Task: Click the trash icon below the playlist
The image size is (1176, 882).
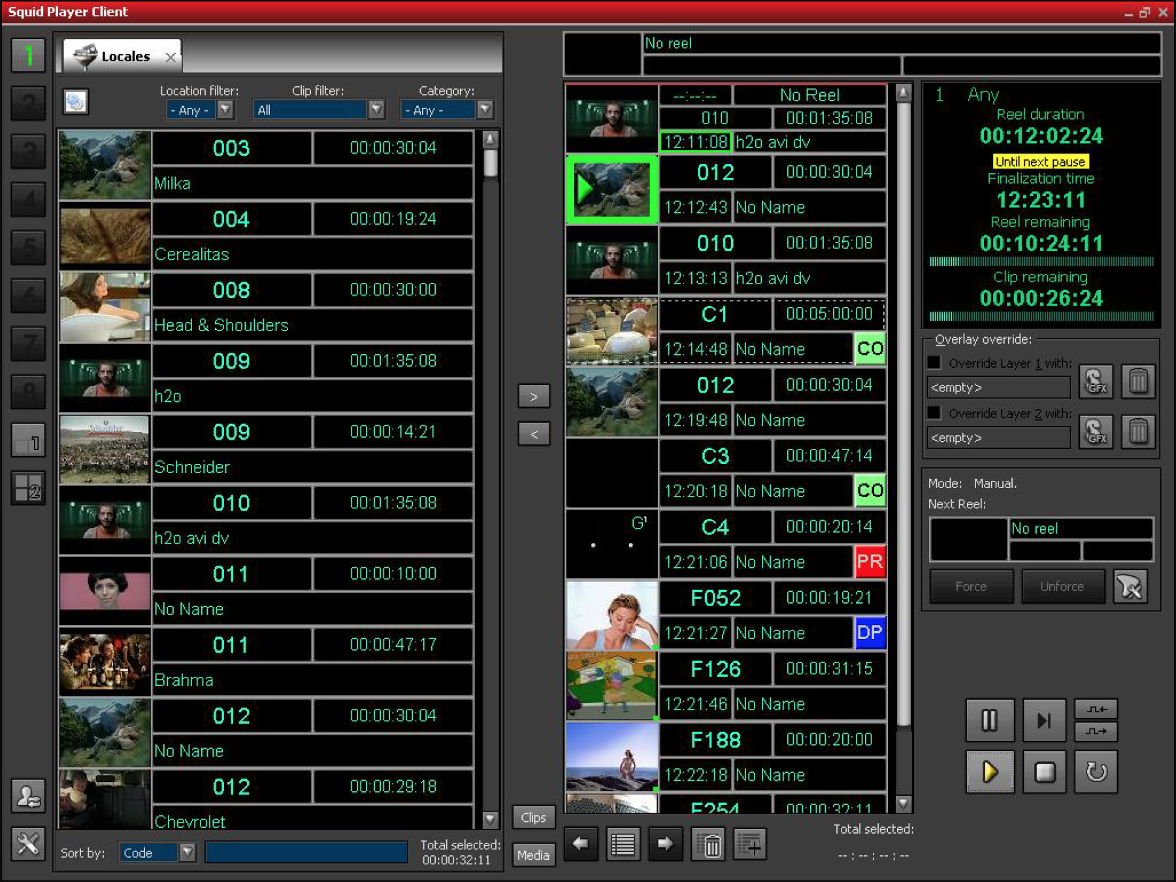Action: (x=710, y=845)
